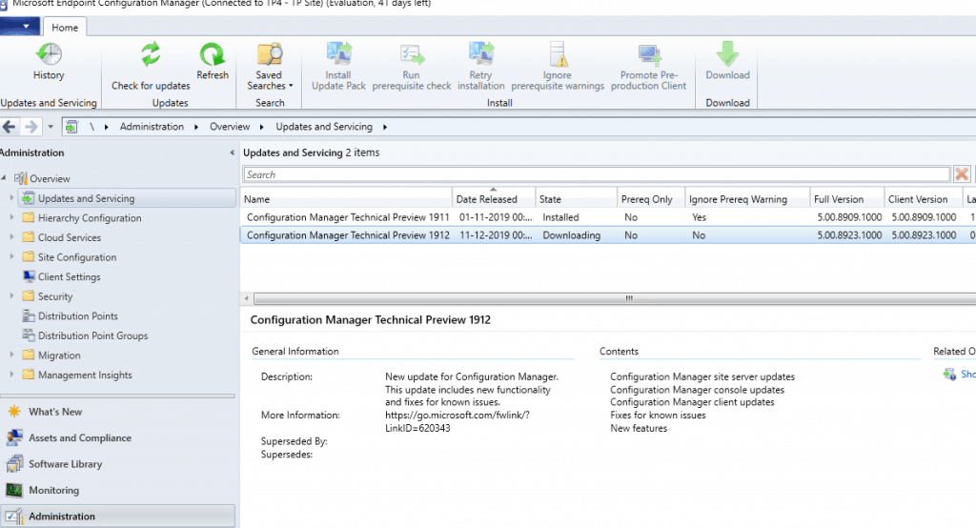Select Overview in the breadcrumb

(230, 127)
